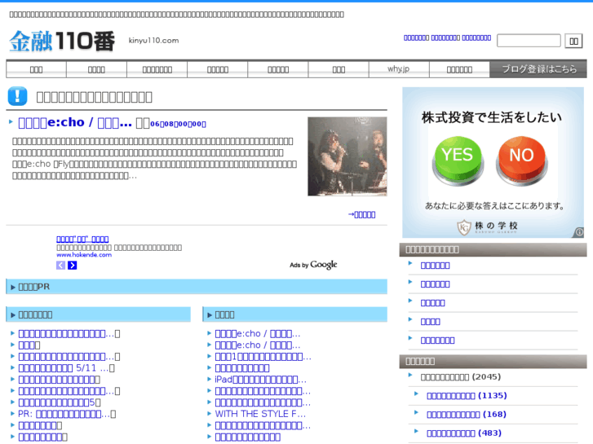The image size is (593, 444).
Task: Click the 株式投資で生活をしたい ad headline
Action: click(x=492, y=117)
